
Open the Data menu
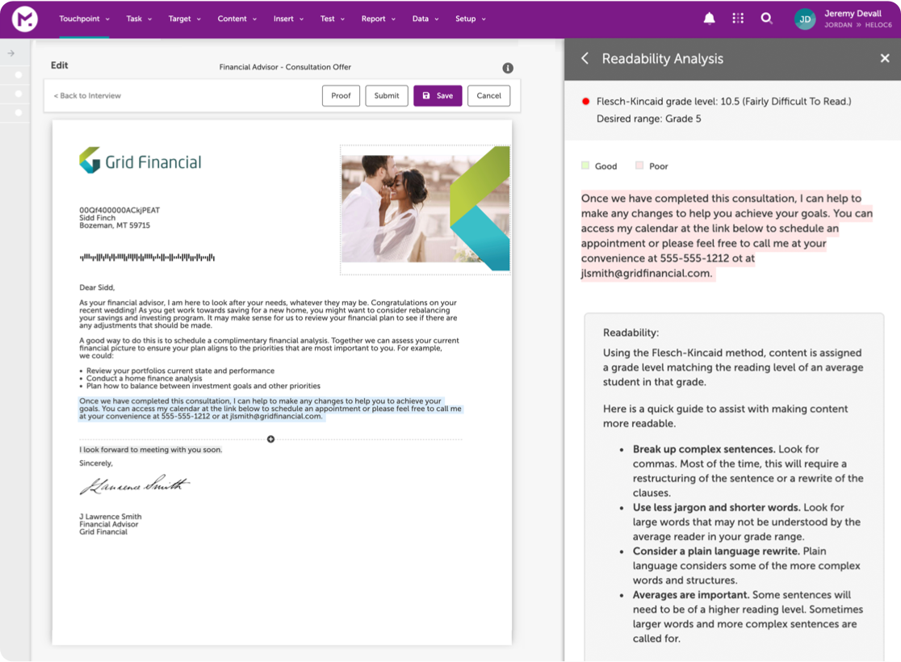(x=425, y=19)
